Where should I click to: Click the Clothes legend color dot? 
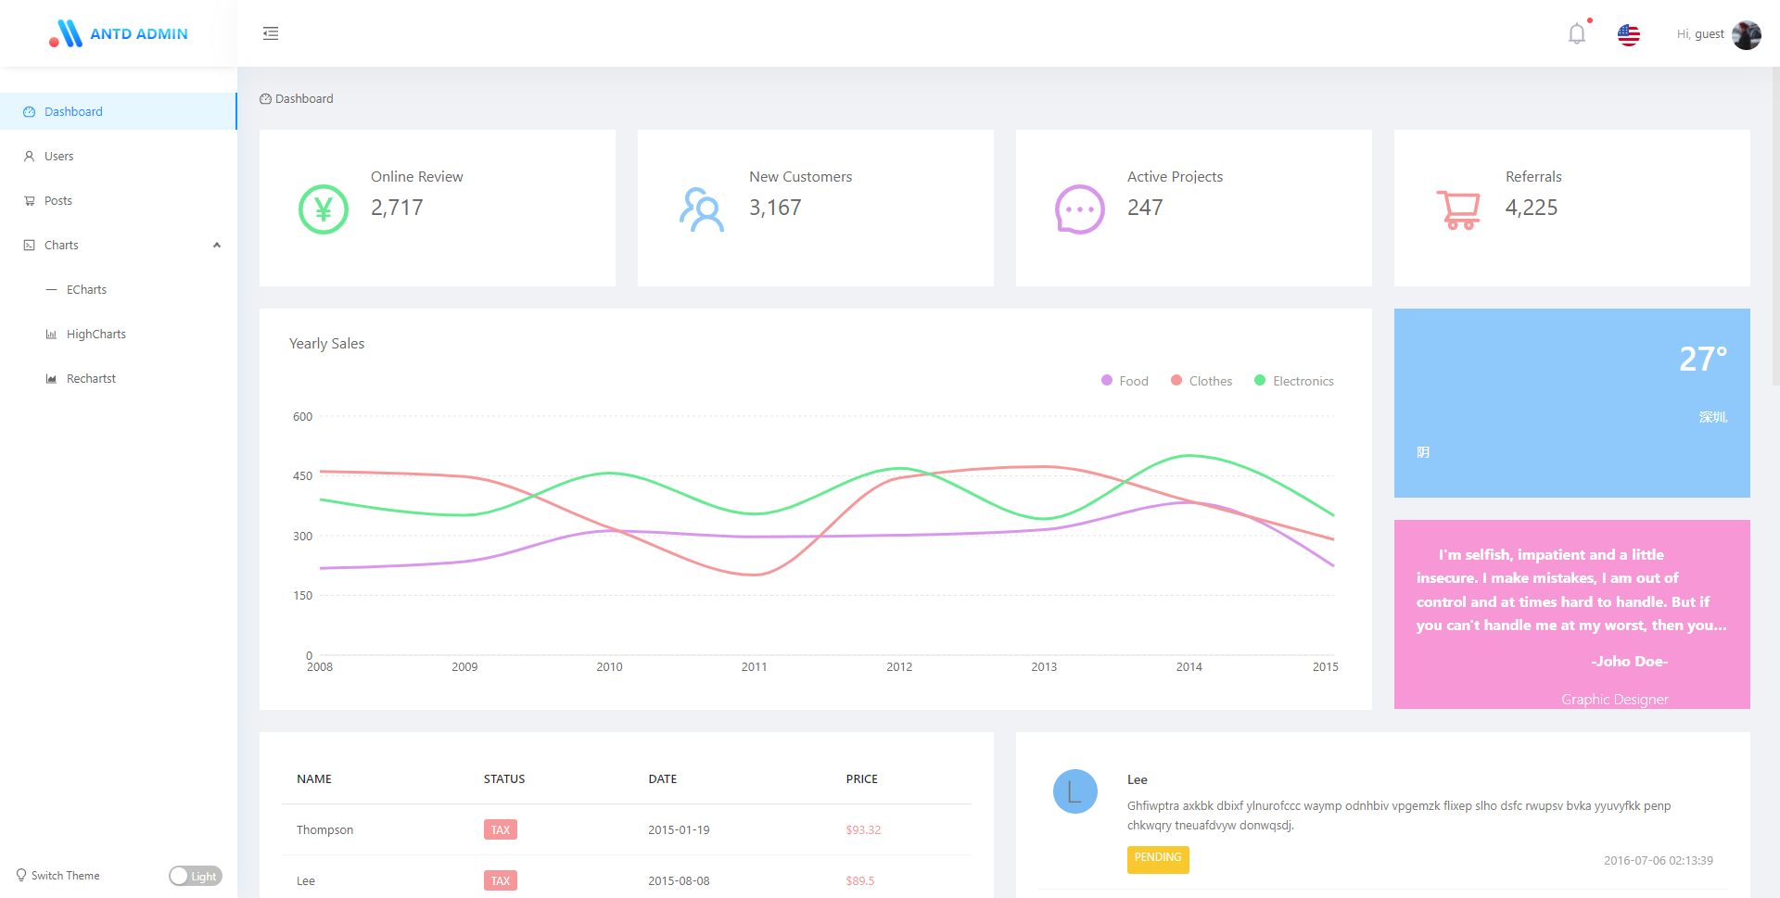[1176, 381]
